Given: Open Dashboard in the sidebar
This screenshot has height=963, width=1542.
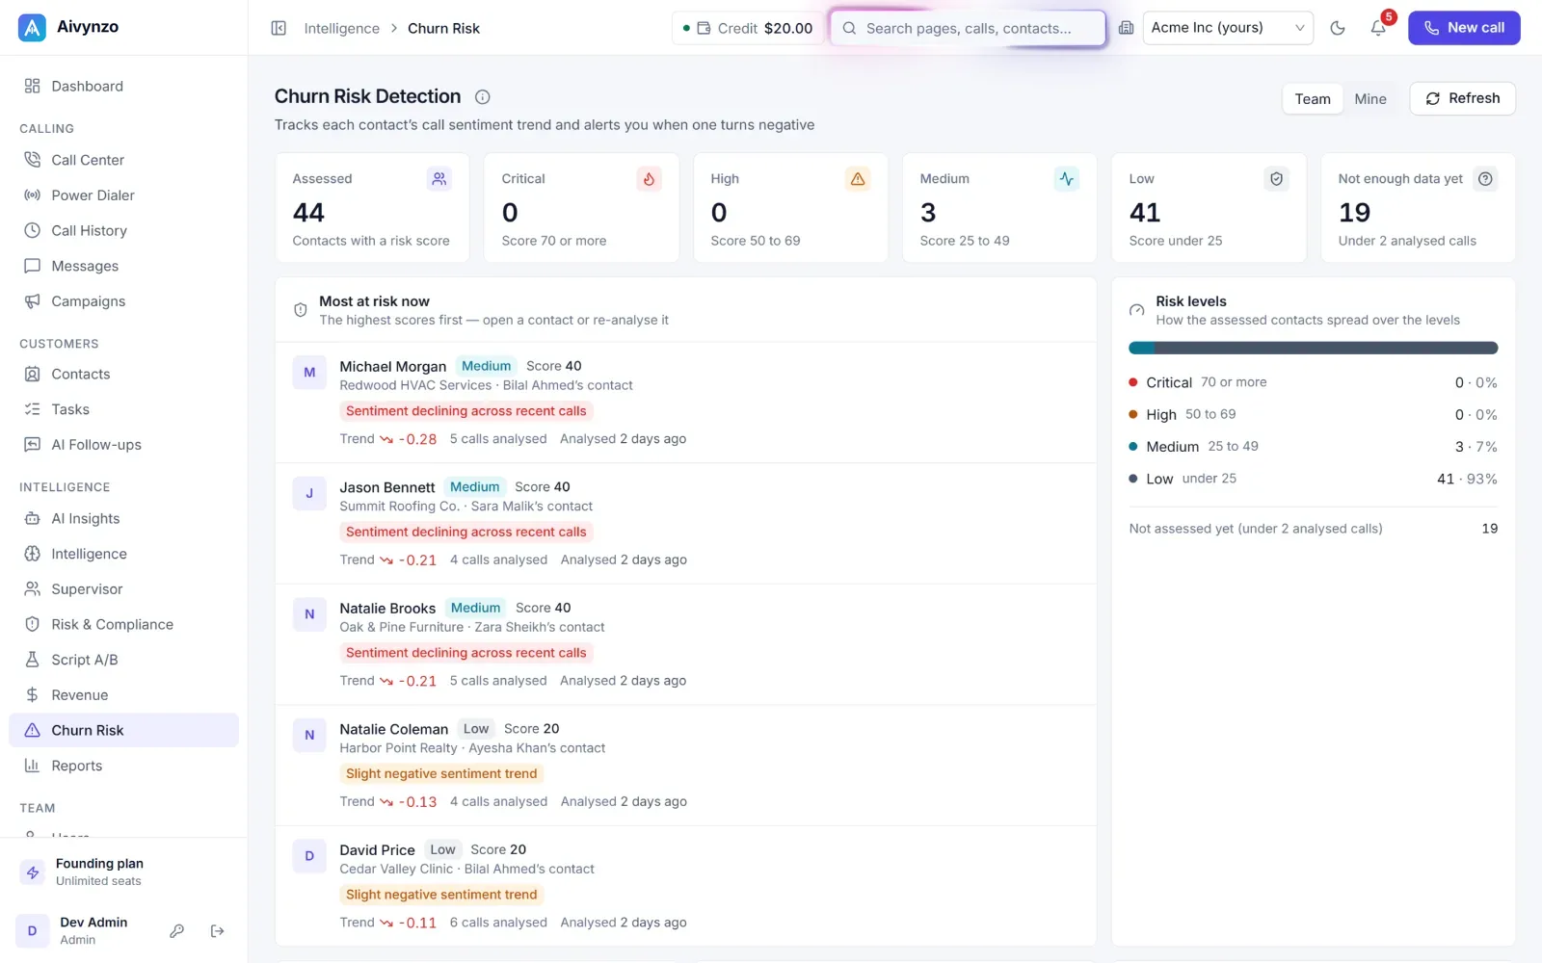Looking at the screenshot, I should click(123, 86).
